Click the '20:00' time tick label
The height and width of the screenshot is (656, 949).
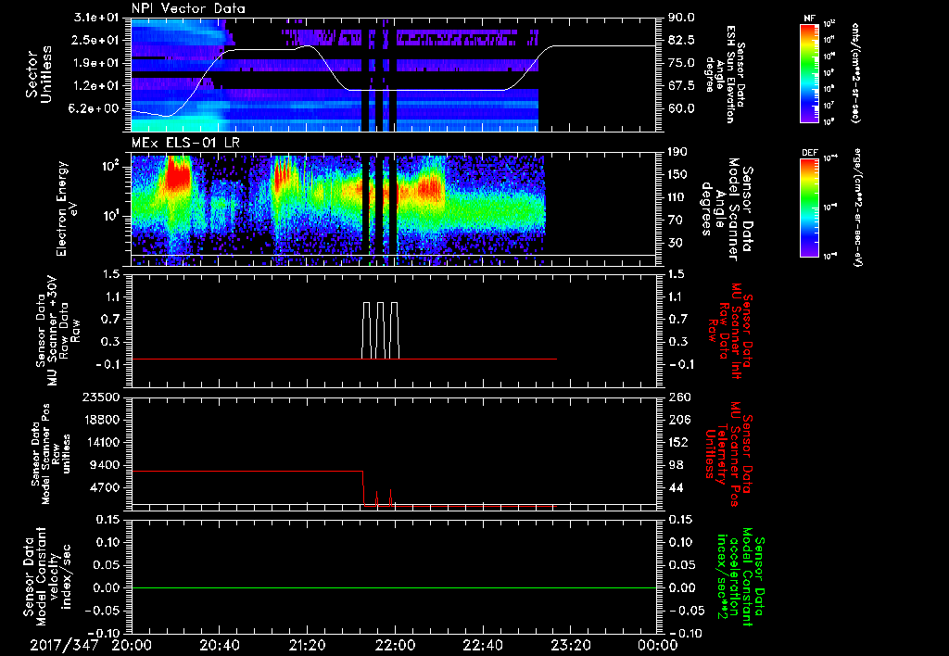click(x=132, y=646)
